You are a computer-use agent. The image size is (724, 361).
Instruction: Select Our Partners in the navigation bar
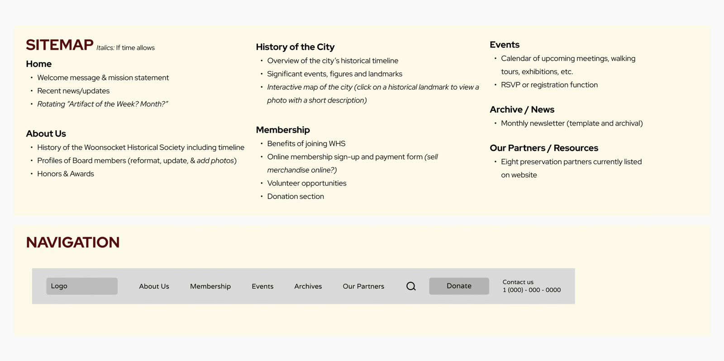pos(363,286)
